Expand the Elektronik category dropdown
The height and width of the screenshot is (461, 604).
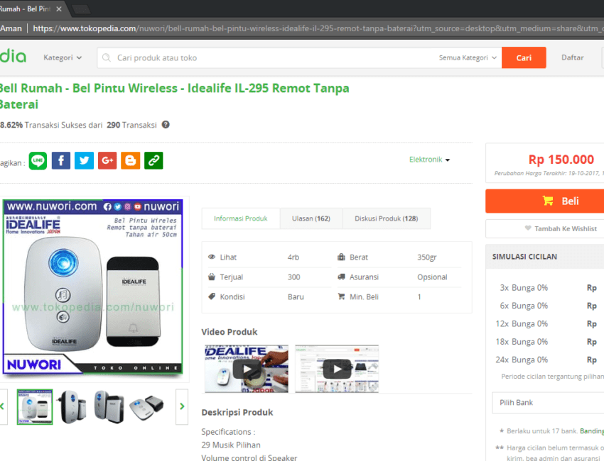(429, 160)
